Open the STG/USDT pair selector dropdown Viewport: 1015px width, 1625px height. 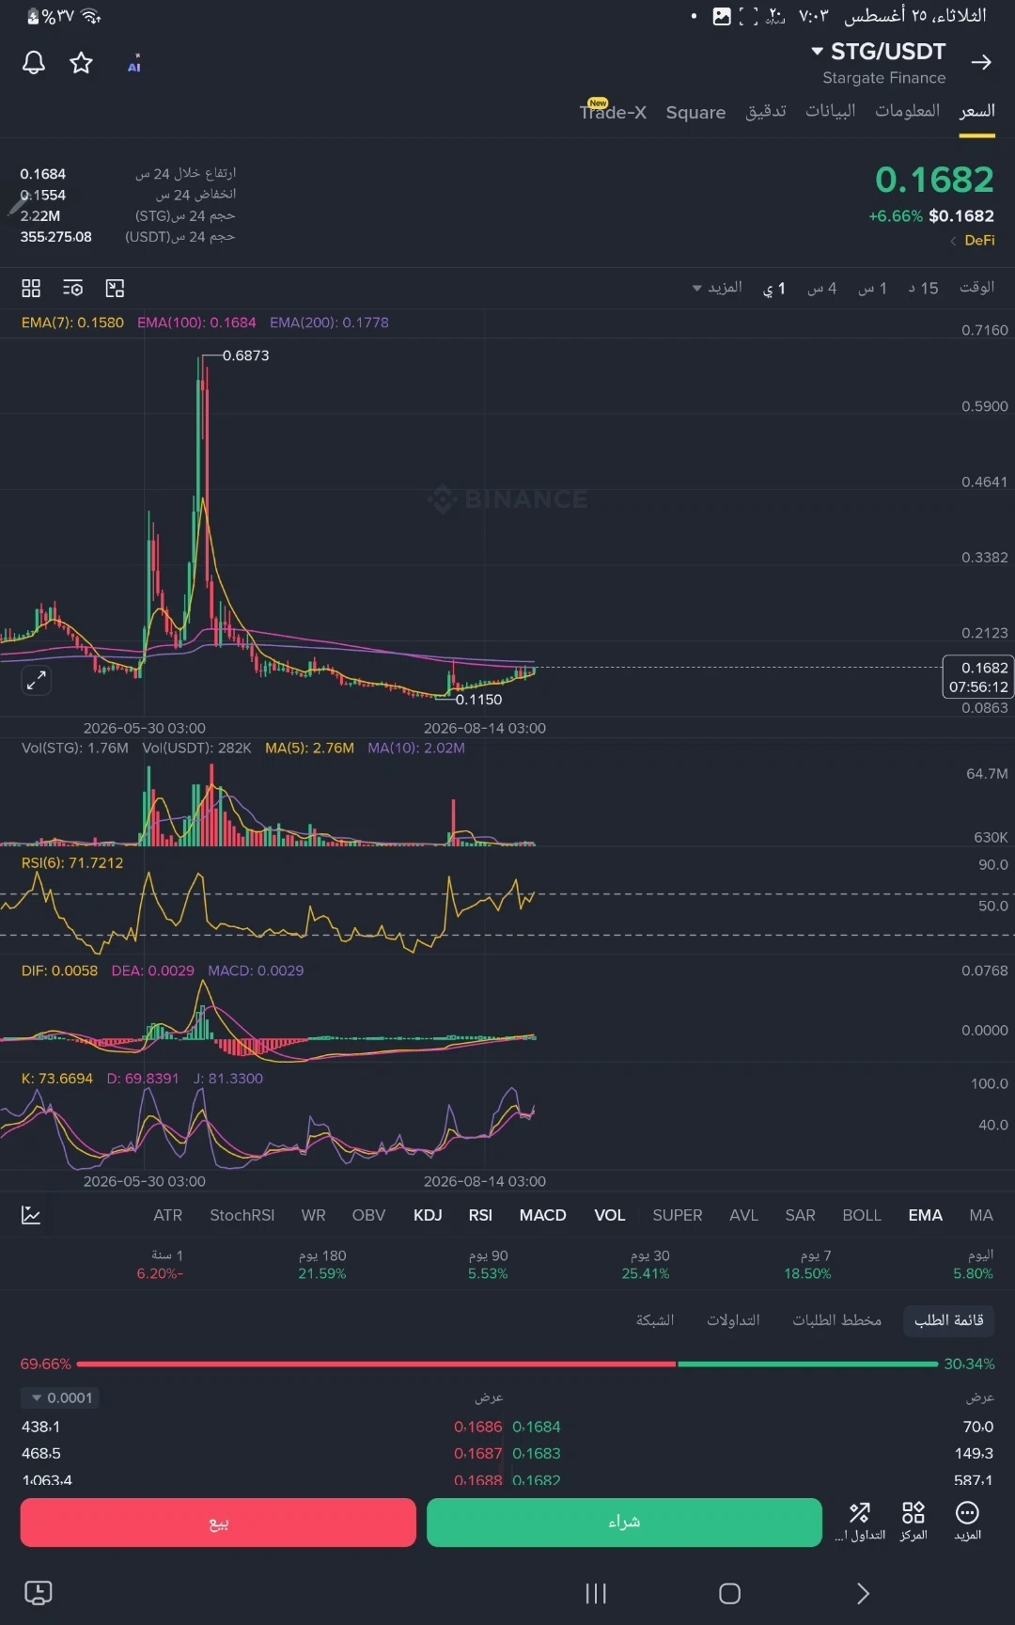pos(879,52)
